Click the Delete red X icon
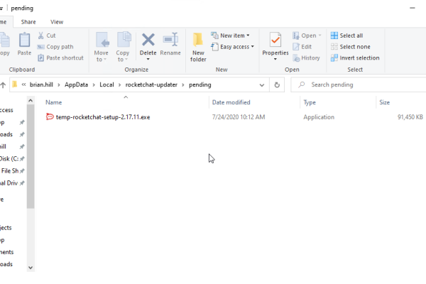 148,40
